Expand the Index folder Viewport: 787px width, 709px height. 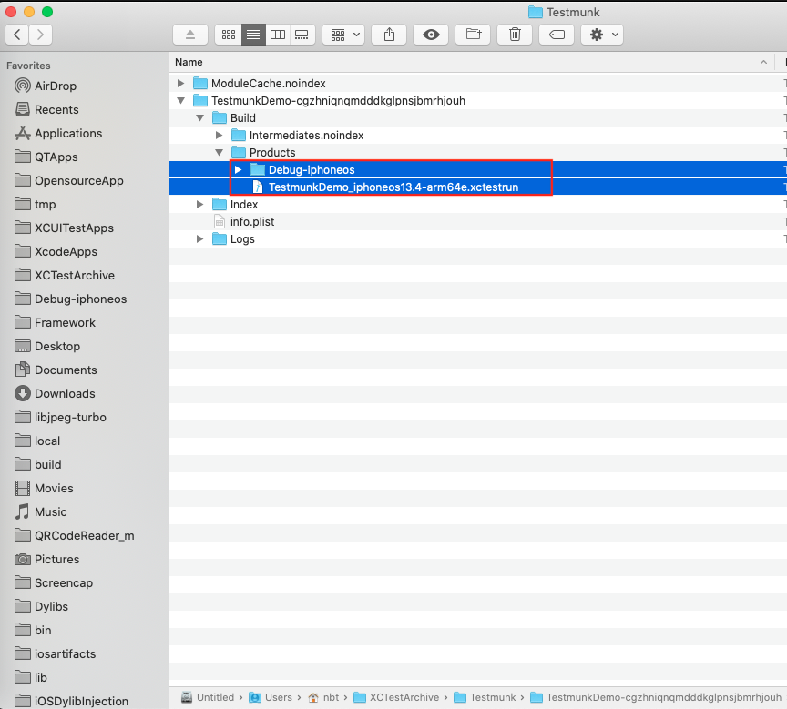199,205
